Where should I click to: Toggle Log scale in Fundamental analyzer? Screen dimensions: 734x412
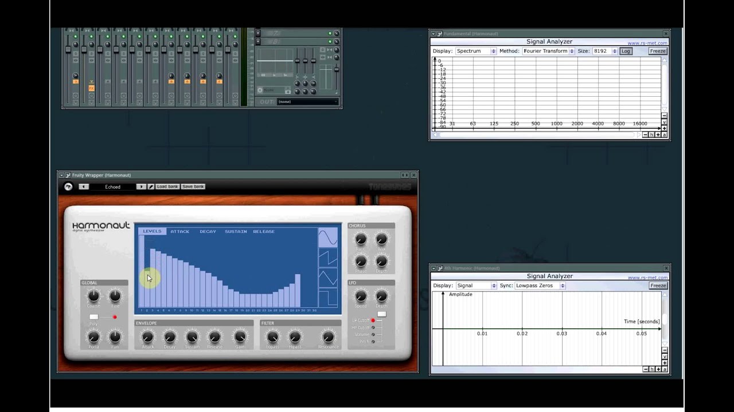(x=626, y=51)
